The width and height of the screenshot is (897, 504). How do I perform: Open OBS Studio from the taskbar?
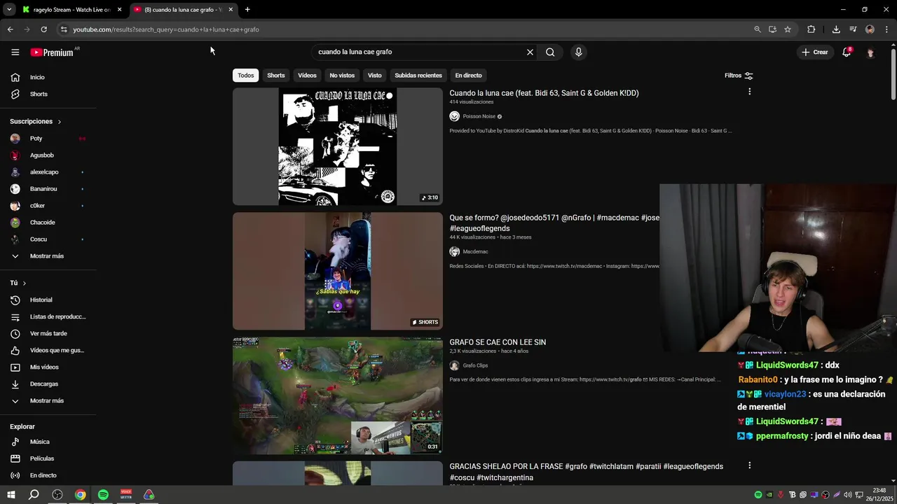click(x=57, y=495)
